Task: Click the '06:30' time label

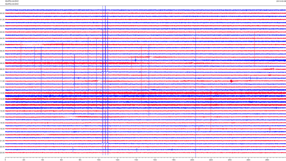Action: (2, 51)
